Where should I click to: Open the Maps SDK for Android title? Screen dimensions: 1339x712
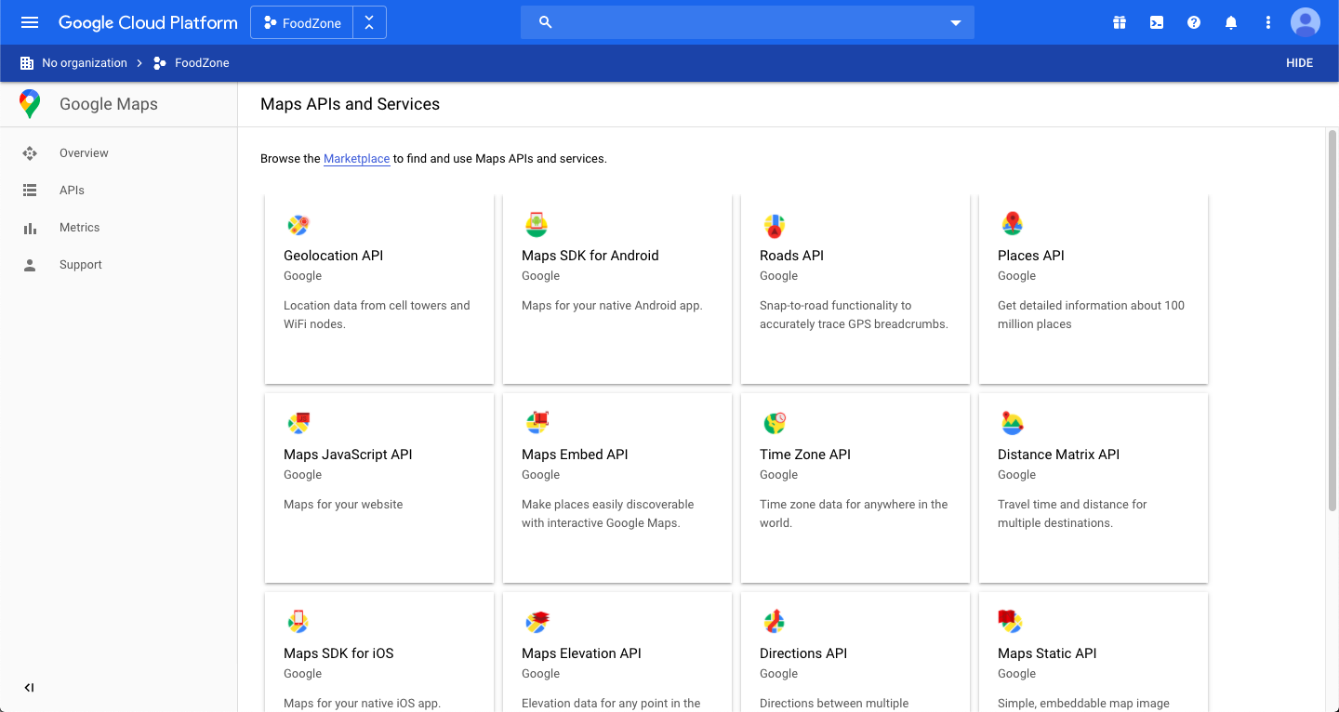click(590, 256)
